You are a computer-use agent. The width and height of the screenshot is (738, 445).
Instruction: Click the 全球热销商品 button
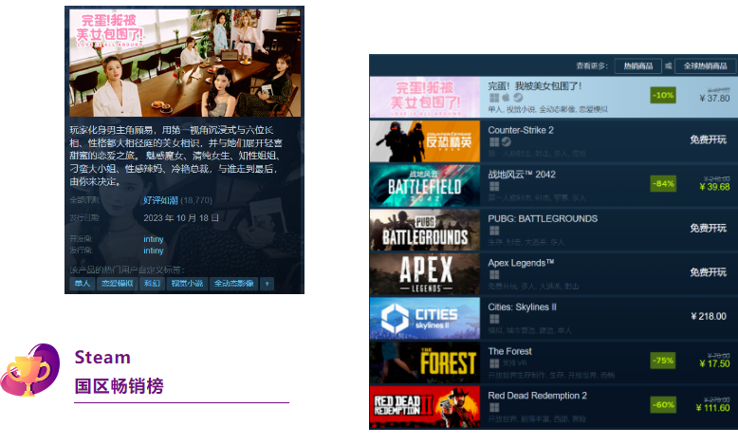(705, 65)
